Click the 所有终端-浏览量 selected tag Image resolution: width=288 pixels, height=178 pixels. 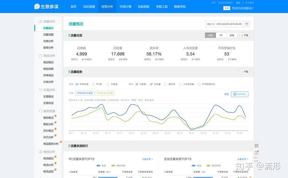(105, 93)
